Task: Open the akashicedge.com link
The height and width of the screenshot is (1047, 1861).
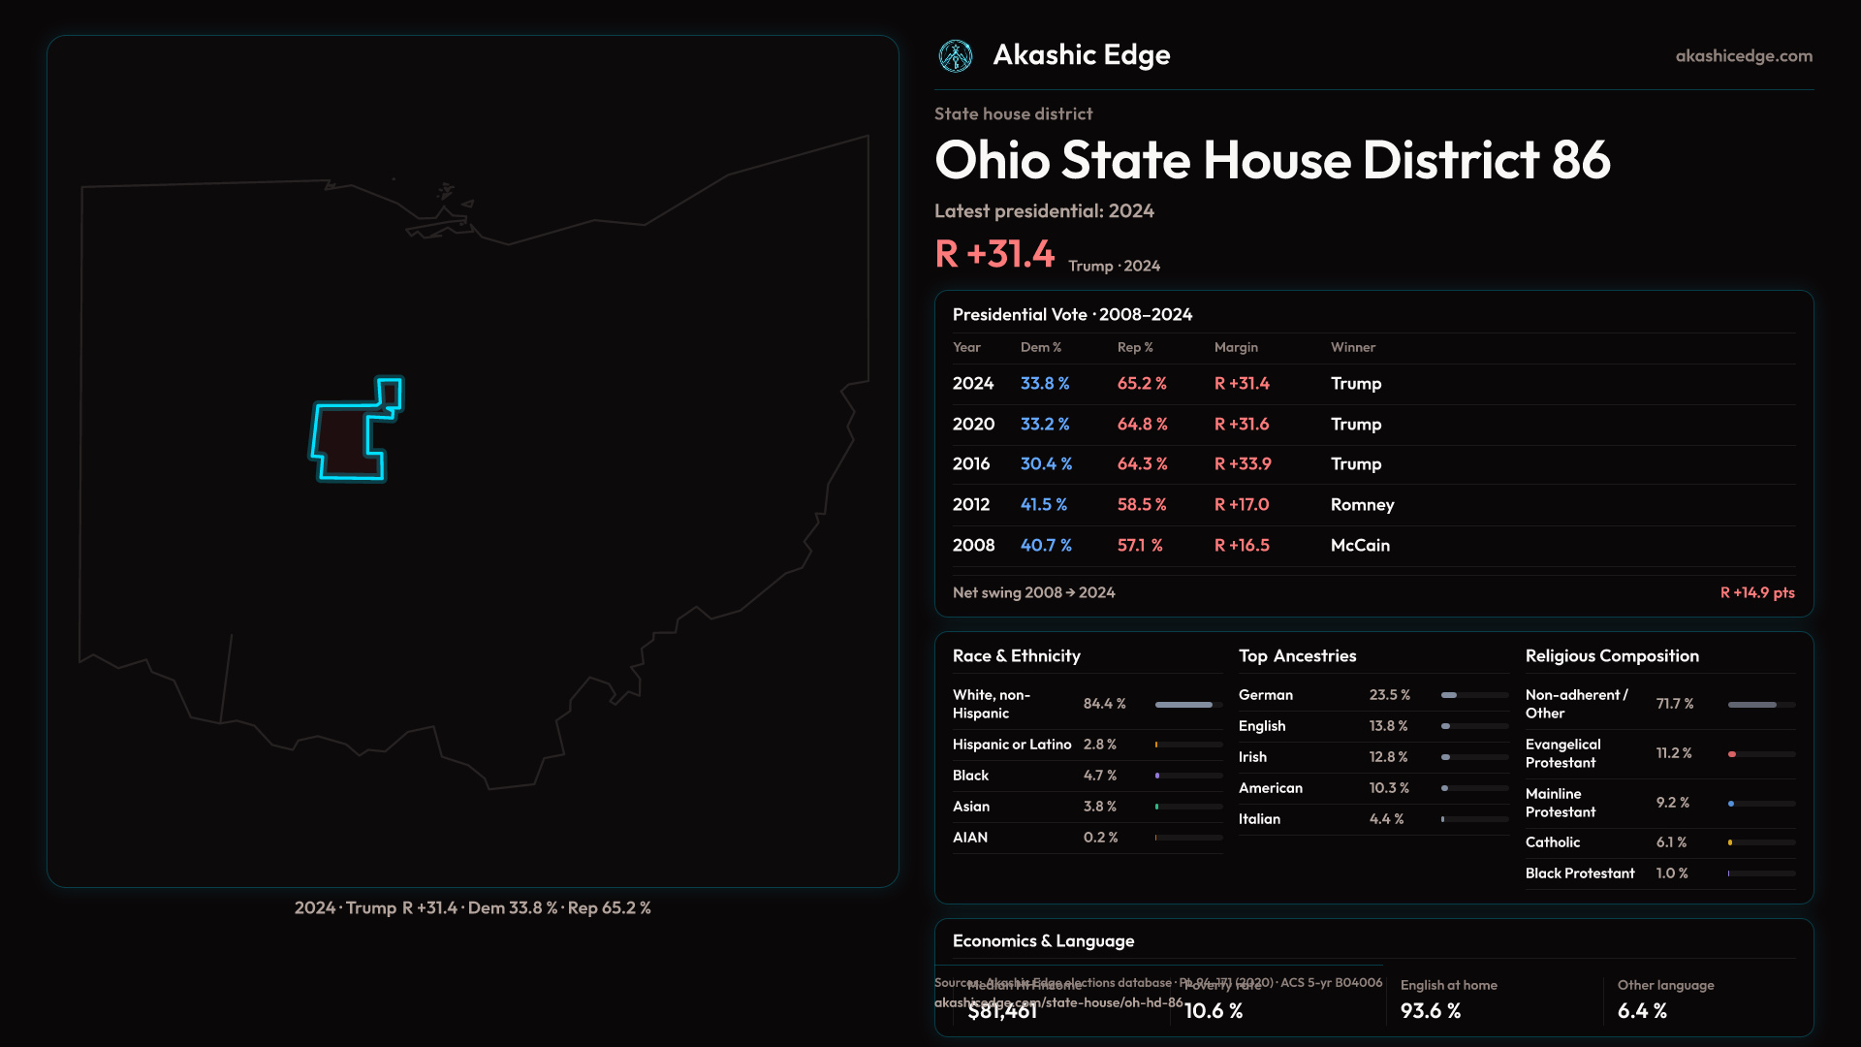Action: 1743,56
